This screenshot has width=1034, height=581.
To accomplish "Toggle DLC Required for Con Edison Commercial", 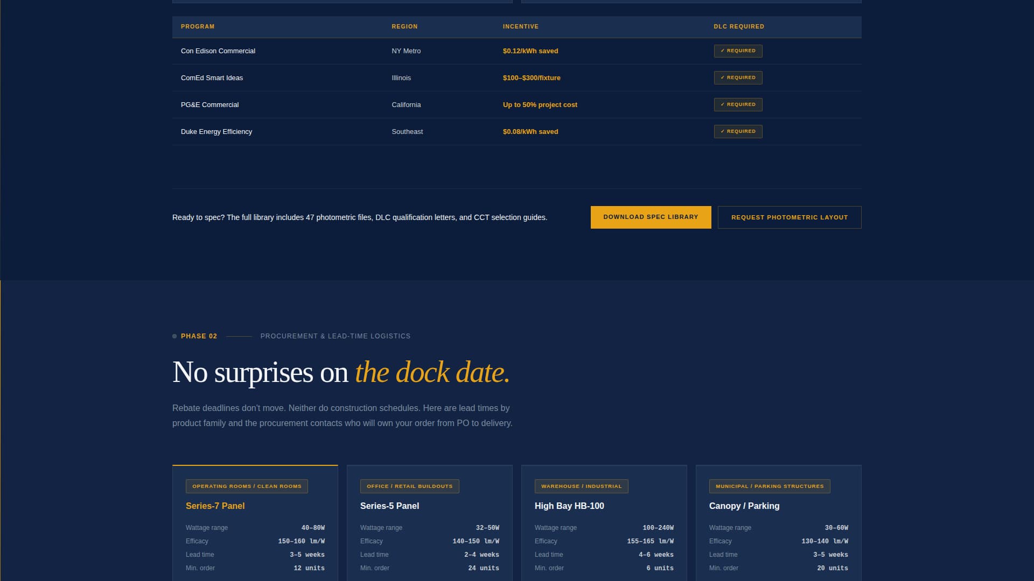I will pyautogui.click(x=738, y=51).
